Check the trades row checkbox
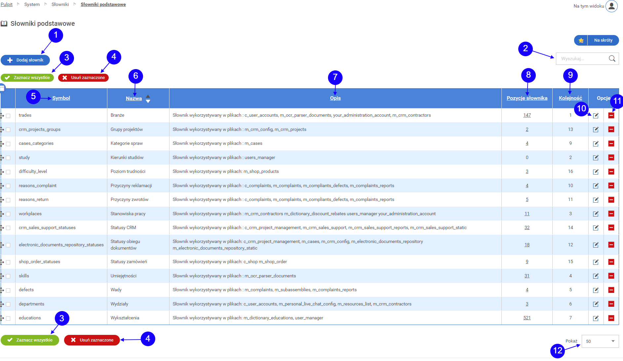 click(8, 116)
